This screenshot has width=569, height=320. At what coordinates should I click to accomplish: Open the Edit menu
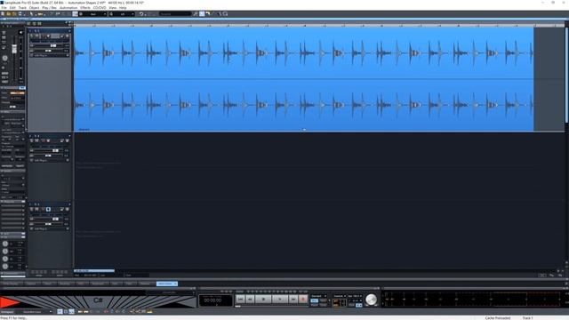(x=12, y=8)
